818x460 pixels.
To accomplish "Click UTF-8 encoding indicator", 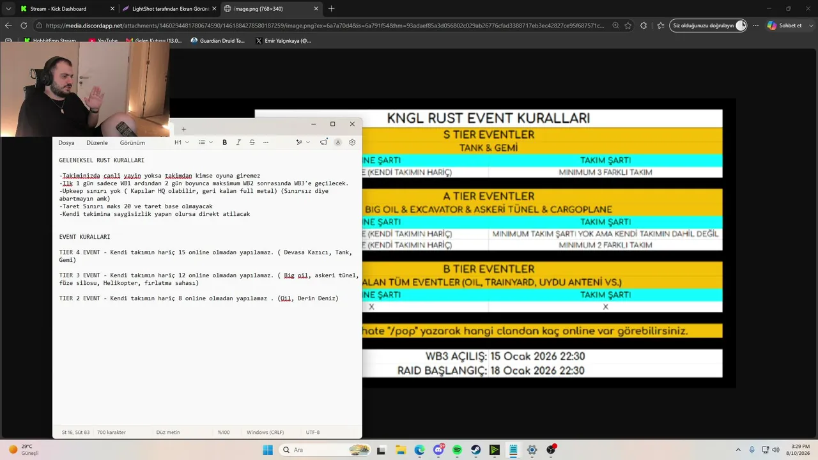I will [313, 433].
